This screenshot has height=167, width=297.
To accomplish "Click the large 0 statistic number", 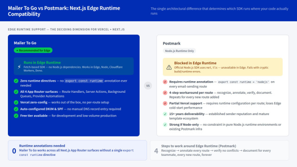I will coord(14,151).
